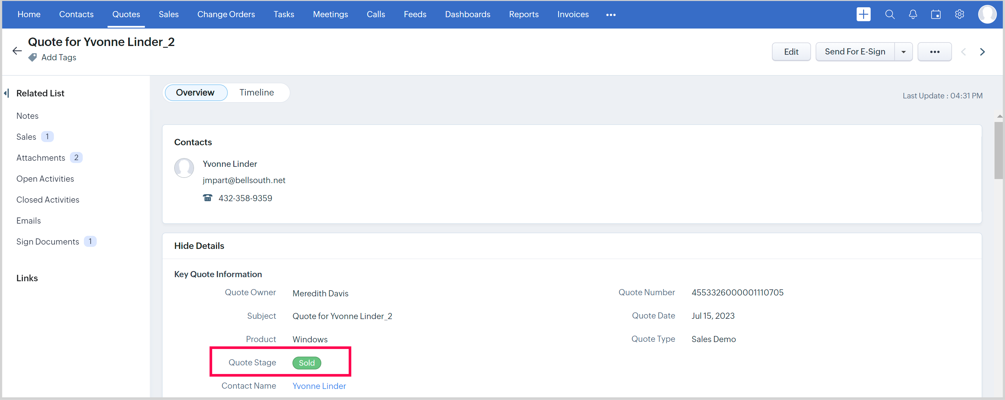Collapse the Related List sidebar
The width and height of the screenshot is (1005, 400).
(x=7, y=93)
